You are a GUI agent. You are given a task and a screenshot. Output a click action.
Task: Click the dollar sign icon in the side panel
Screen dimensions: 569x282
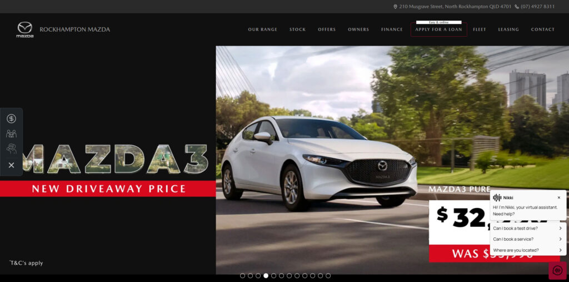tap(11, 118)
